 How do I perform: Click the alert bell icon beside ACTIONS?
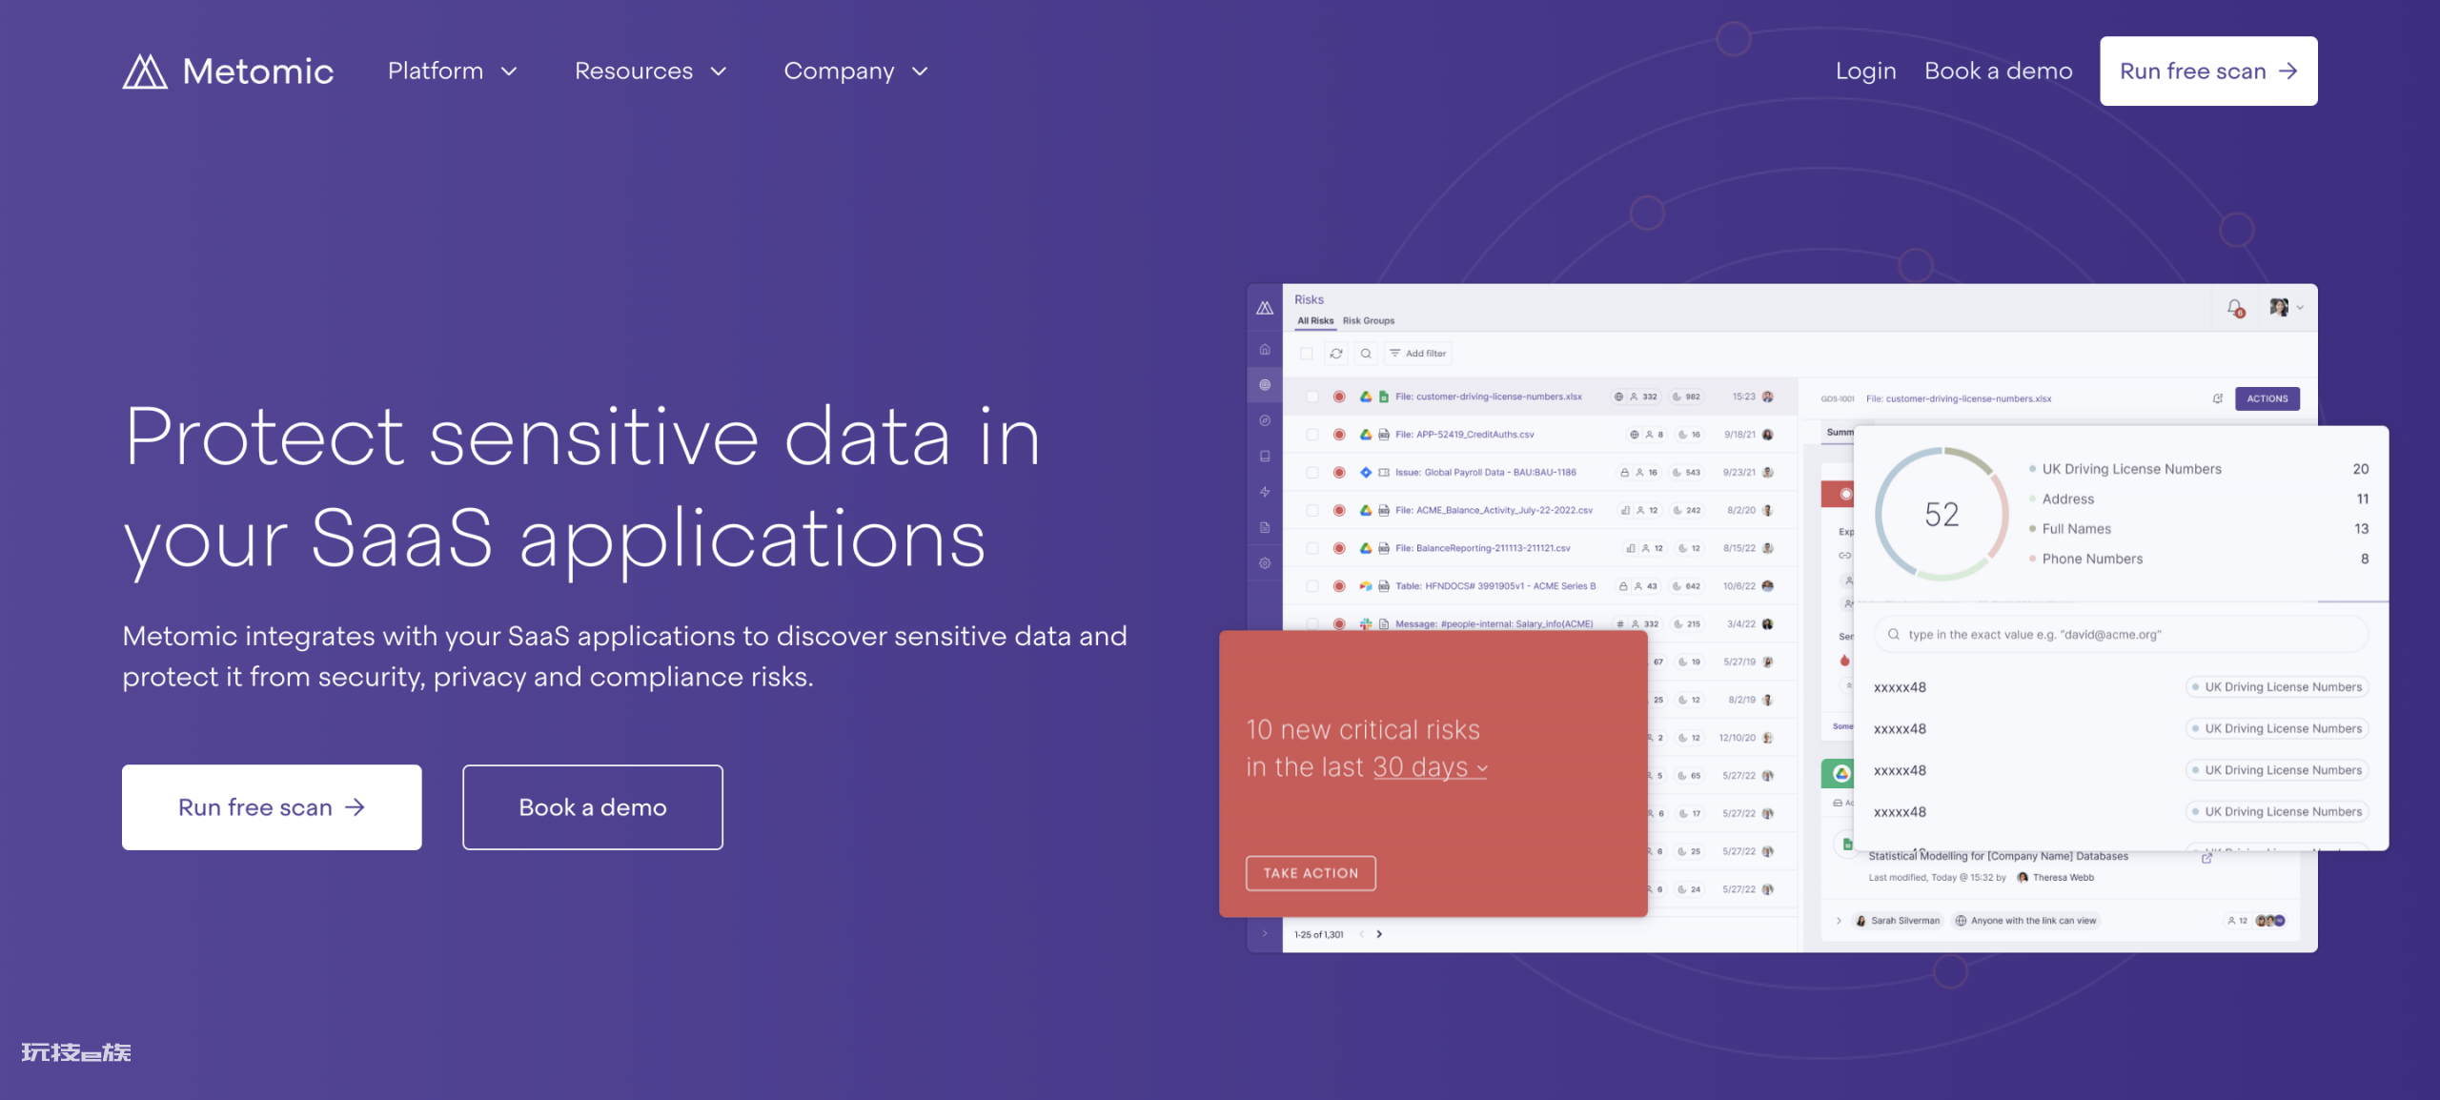tap(2218, 398)
